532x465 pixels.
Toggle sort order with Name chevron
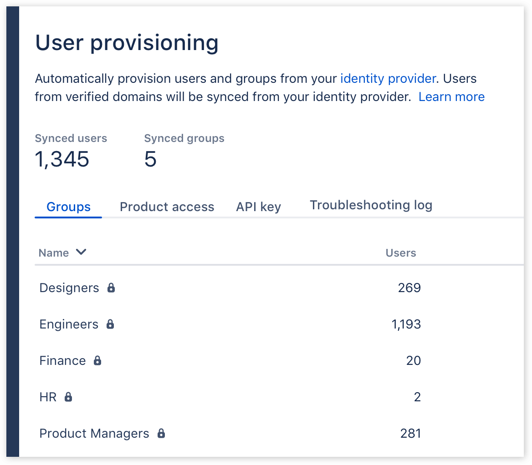tap(81, 252)
